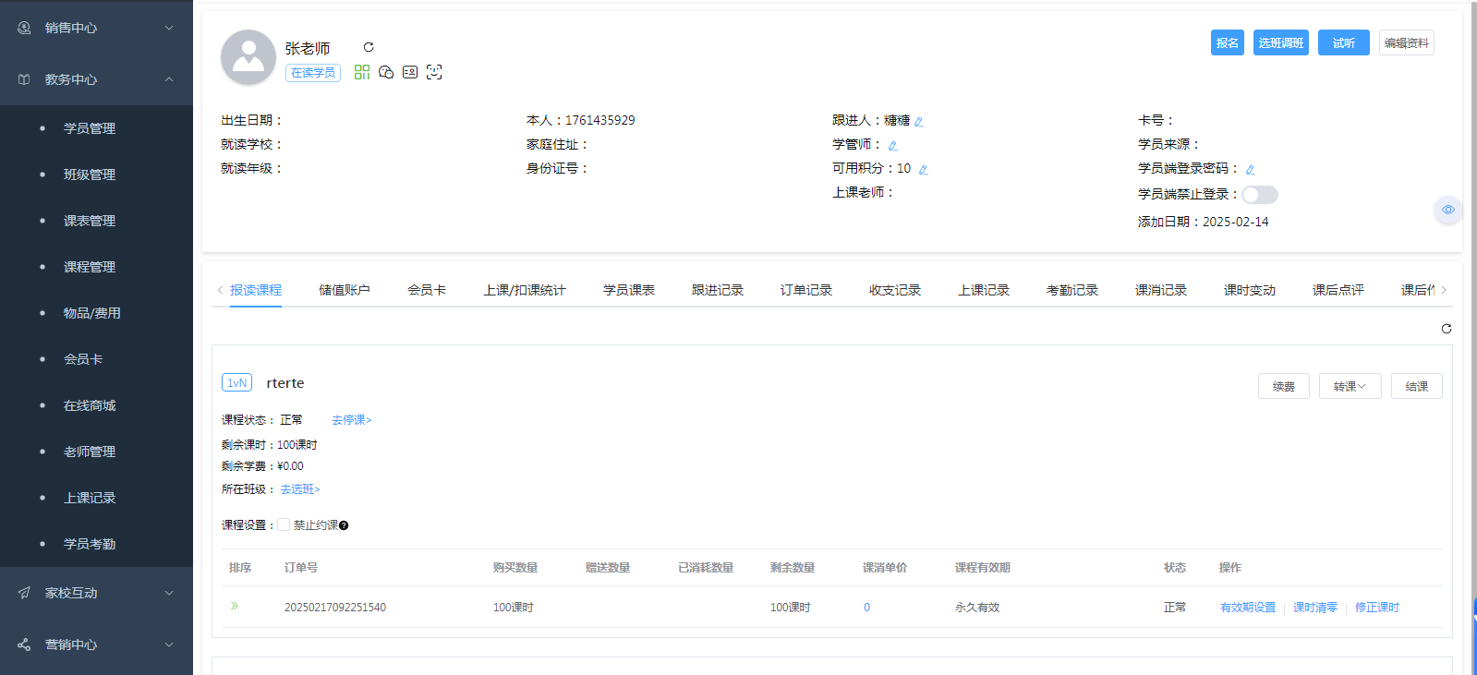Open the 转课 dropdown
Image resolution: width=1477 pixels, height=675 pixels.
coord(1350,386)
